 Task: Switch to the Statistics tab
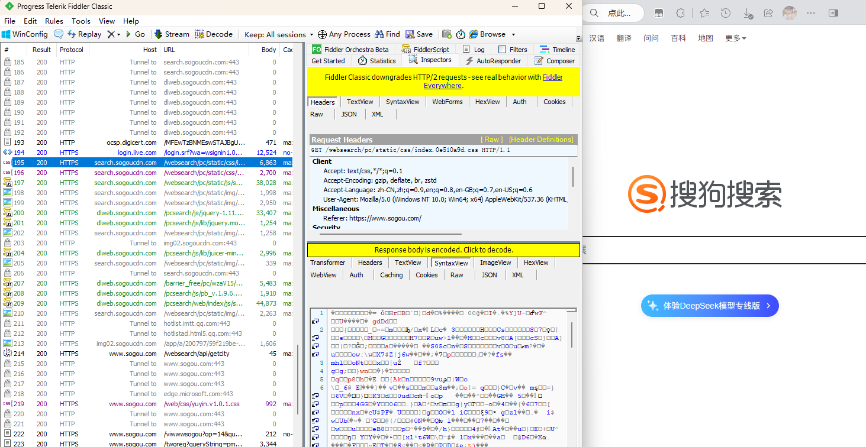[377, 60]
